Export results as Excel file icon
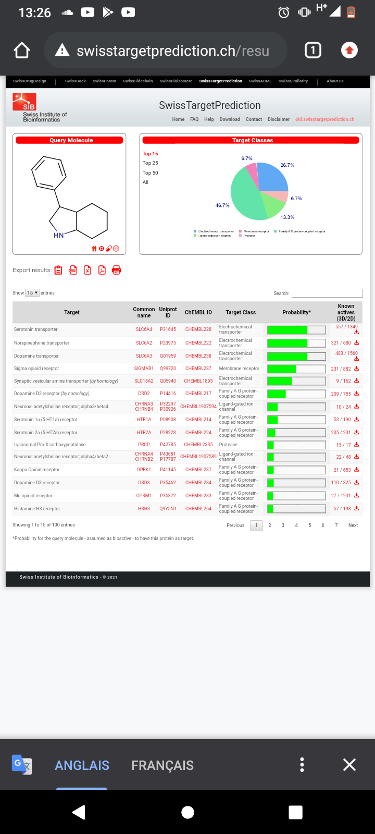The image size is (375, 834). [x=87, y=270]
